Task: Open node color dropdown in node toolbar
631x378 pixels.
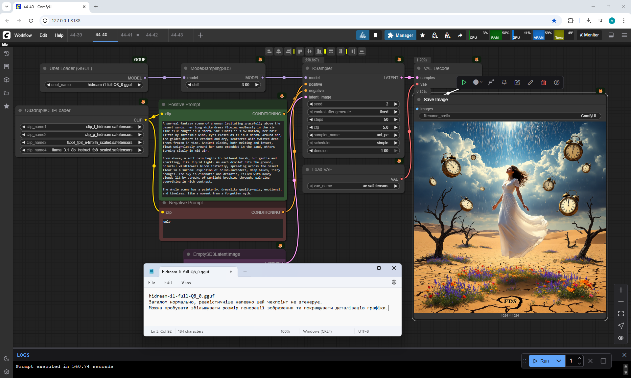Action: (x=478, y=82)
